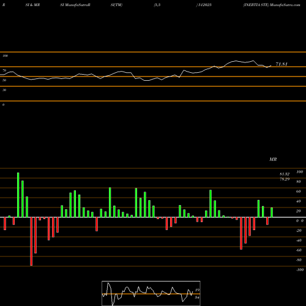306x306 pixels.
Task: Click the tallest green MR bar near left
Action: 18,195
